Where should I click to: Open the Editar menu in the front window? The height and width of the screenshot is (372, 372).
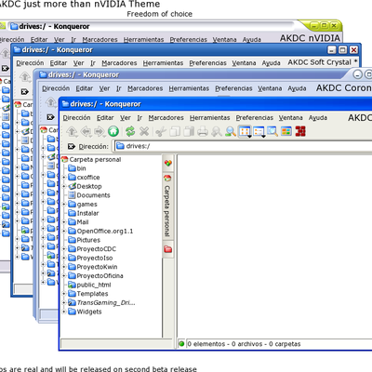click(105, 118)
